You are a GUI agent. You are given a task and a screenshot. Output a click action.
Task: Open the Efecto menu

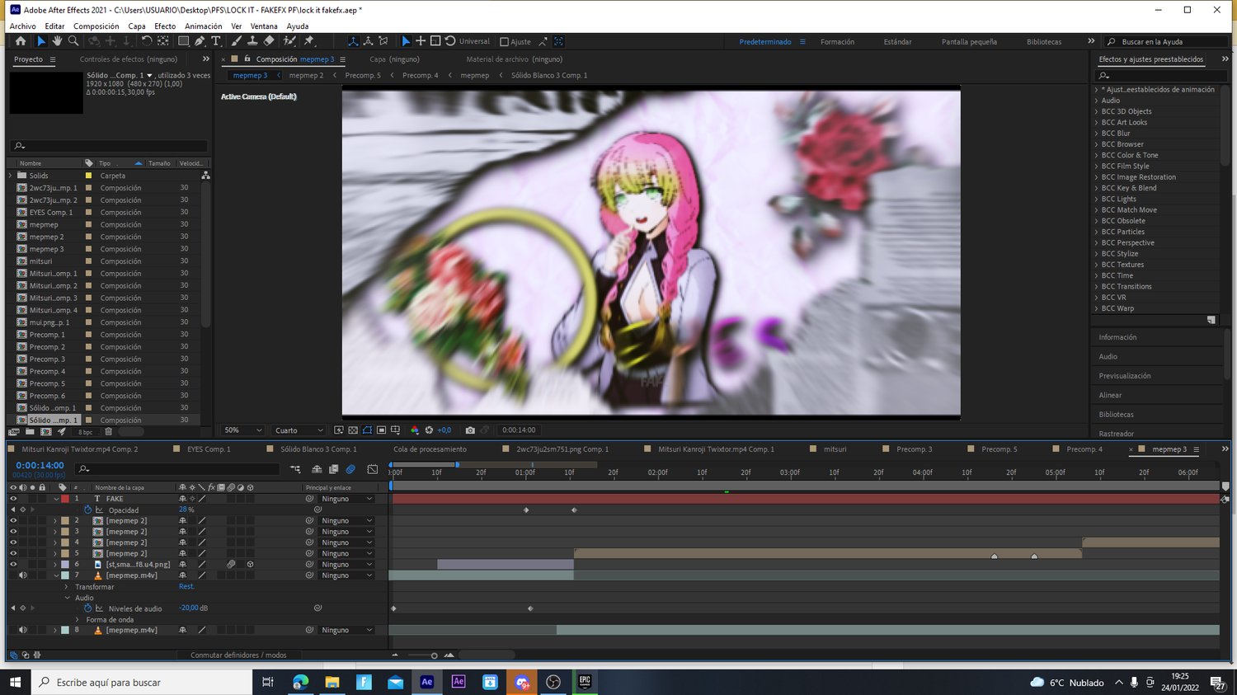[165, 26]
